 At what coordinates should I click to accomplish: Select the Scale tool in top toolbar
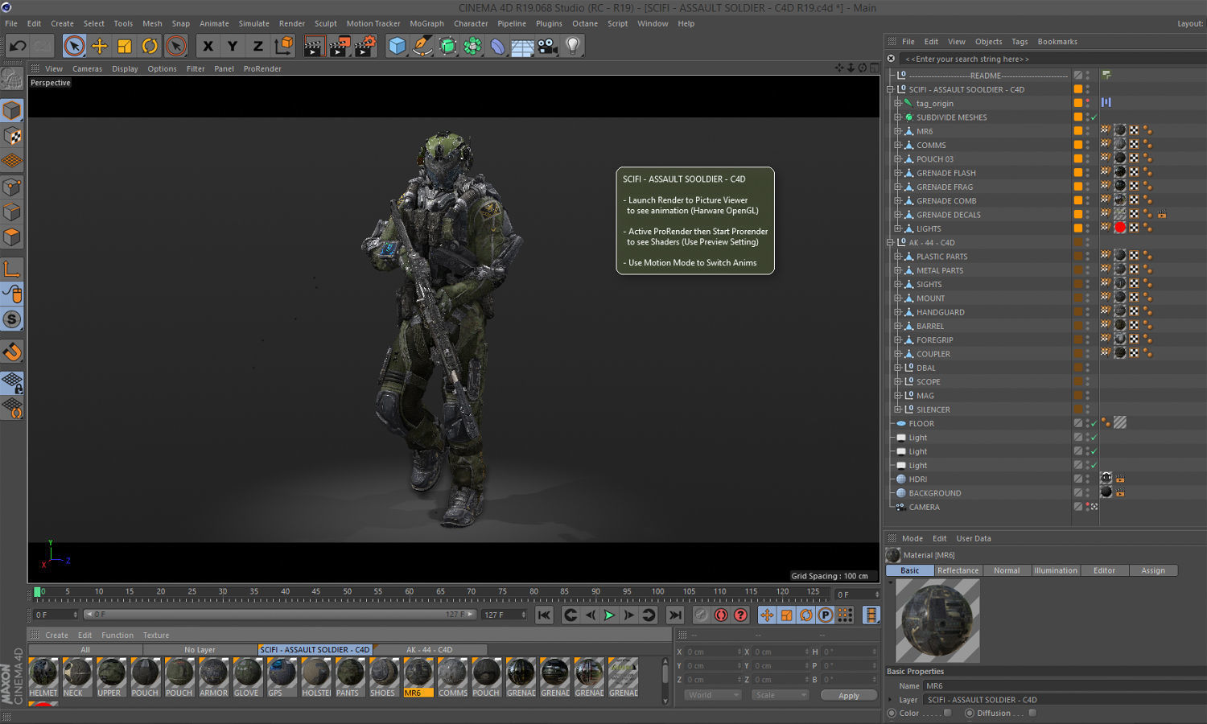(x=125, y=46)
